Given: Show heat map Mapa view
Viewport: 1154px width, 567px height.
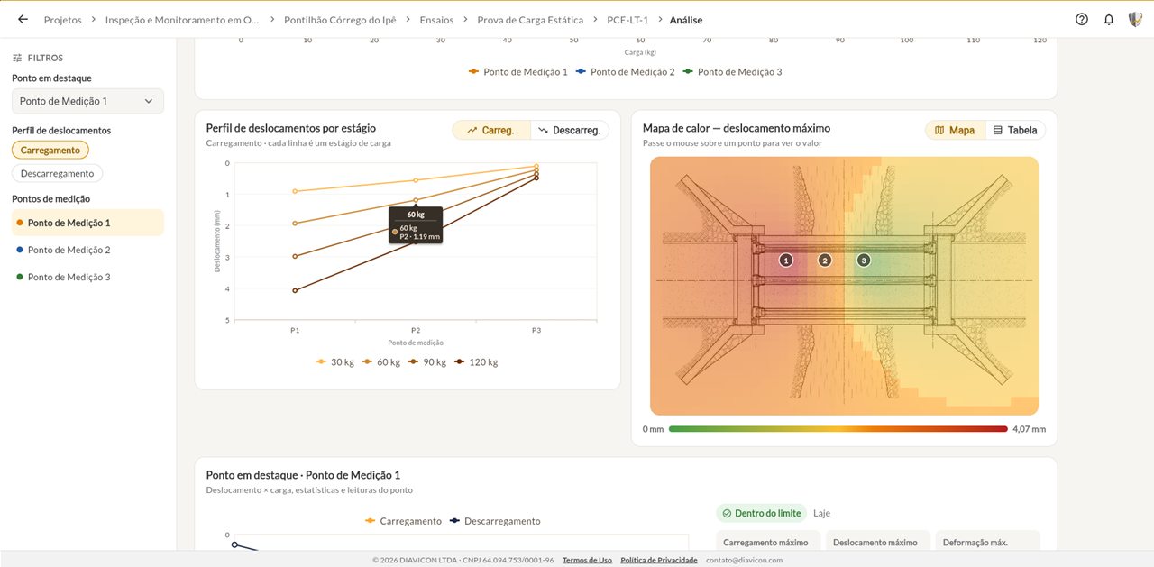Looking at the screenshot, I should [956, 131].
